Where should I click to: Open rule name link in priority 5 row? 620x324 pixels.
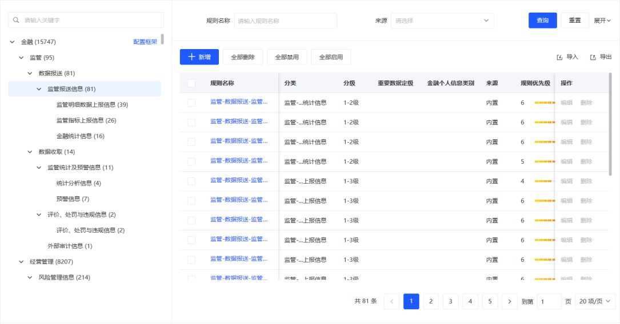239,161
